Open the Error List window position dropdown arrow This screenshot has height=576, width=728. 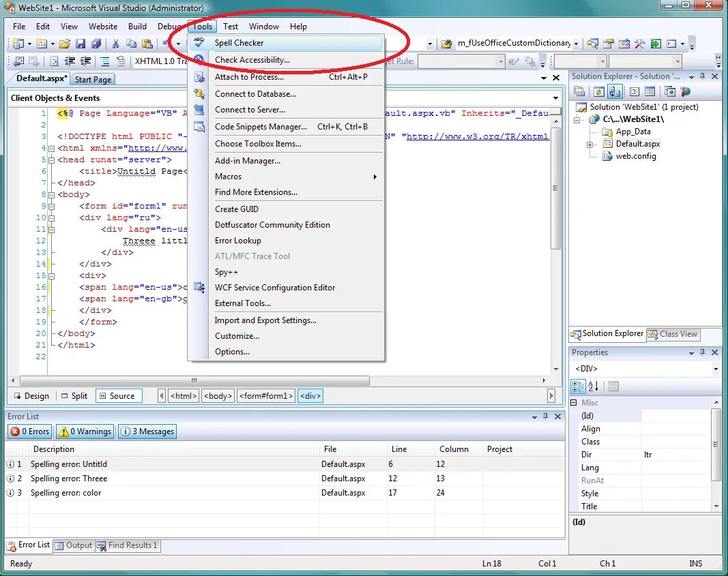pyautogui.click(x=534, y=417)
